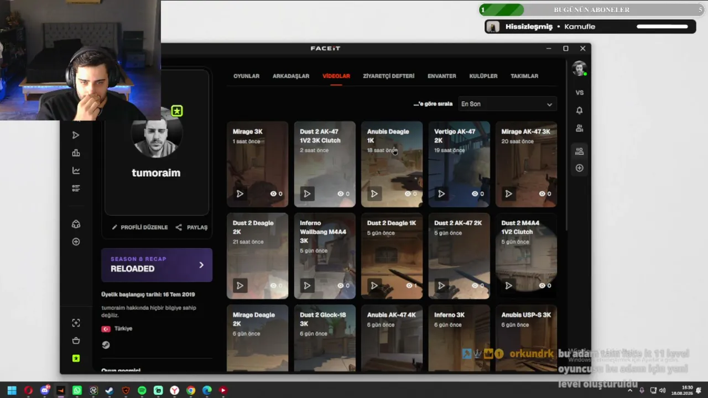The image size is (708, 398).
Task: Open Spotify from the taskbar
Action: pyautogui.click(x=142, y=390)
